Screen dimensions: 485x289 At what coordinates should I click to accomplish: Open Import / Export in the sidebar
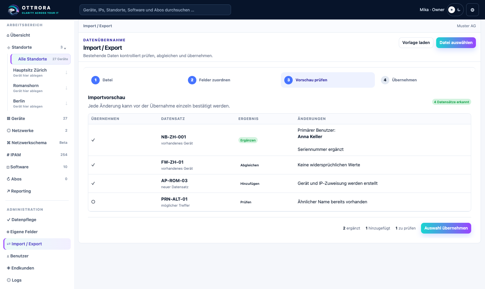pos(37,244)
